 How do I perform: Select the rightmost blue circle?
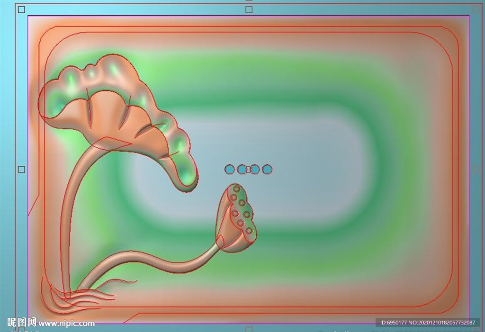tap(267, 170)
